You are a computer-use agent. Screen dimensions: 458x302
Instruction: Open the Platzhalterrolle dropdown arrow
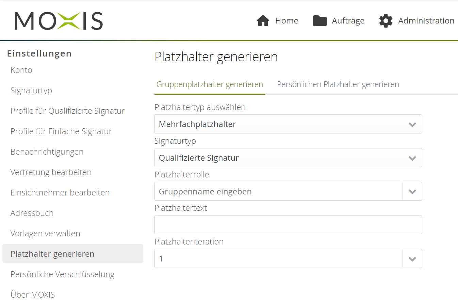[x=412, y=191]
